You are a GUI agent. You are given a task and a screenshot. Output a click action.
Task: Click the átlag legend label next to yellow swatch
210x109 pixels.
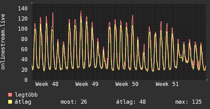pos(23,102)
